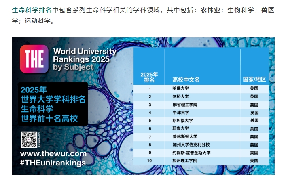Click the #THEunirankings hashtag
The height and width of the screenshot is (180, 286).
pyautogui.click(x=53, y=163)
